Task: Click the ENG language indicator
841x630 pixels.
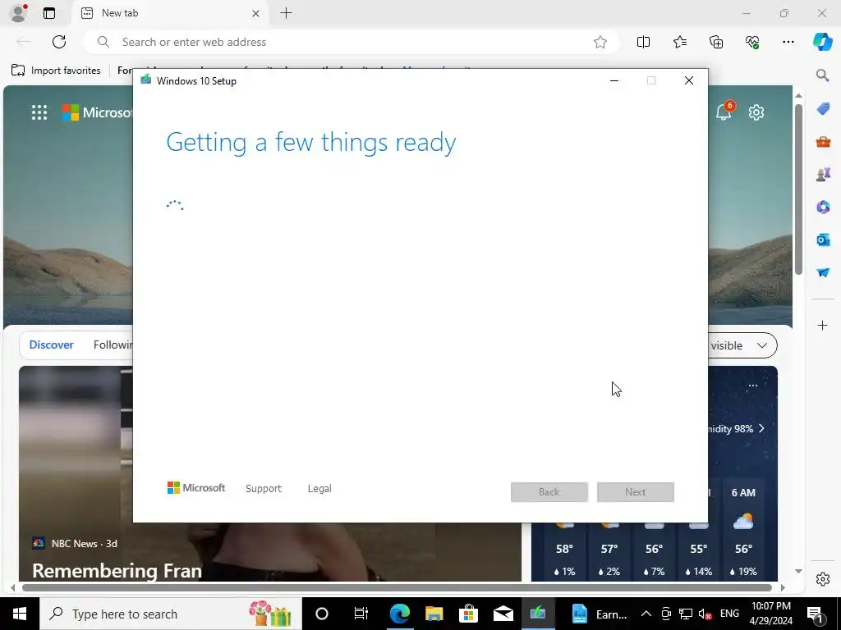Action: pos(729,614)
